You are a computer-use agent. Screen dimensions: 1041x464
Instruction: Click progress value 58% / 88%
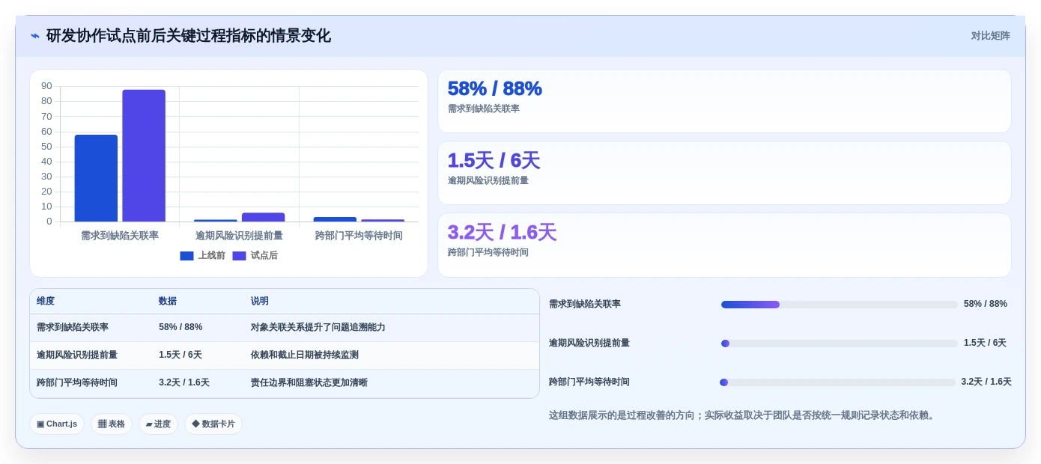point(986,304)
